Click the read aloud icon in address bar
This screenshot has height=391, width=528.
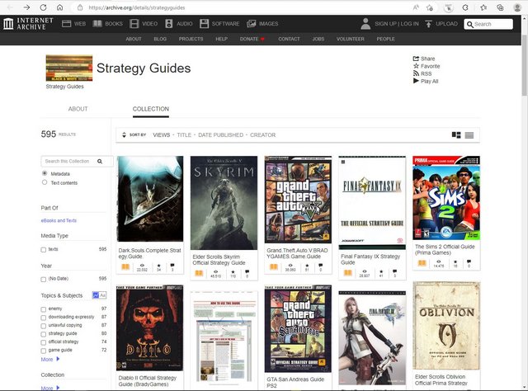click(416, 7)
